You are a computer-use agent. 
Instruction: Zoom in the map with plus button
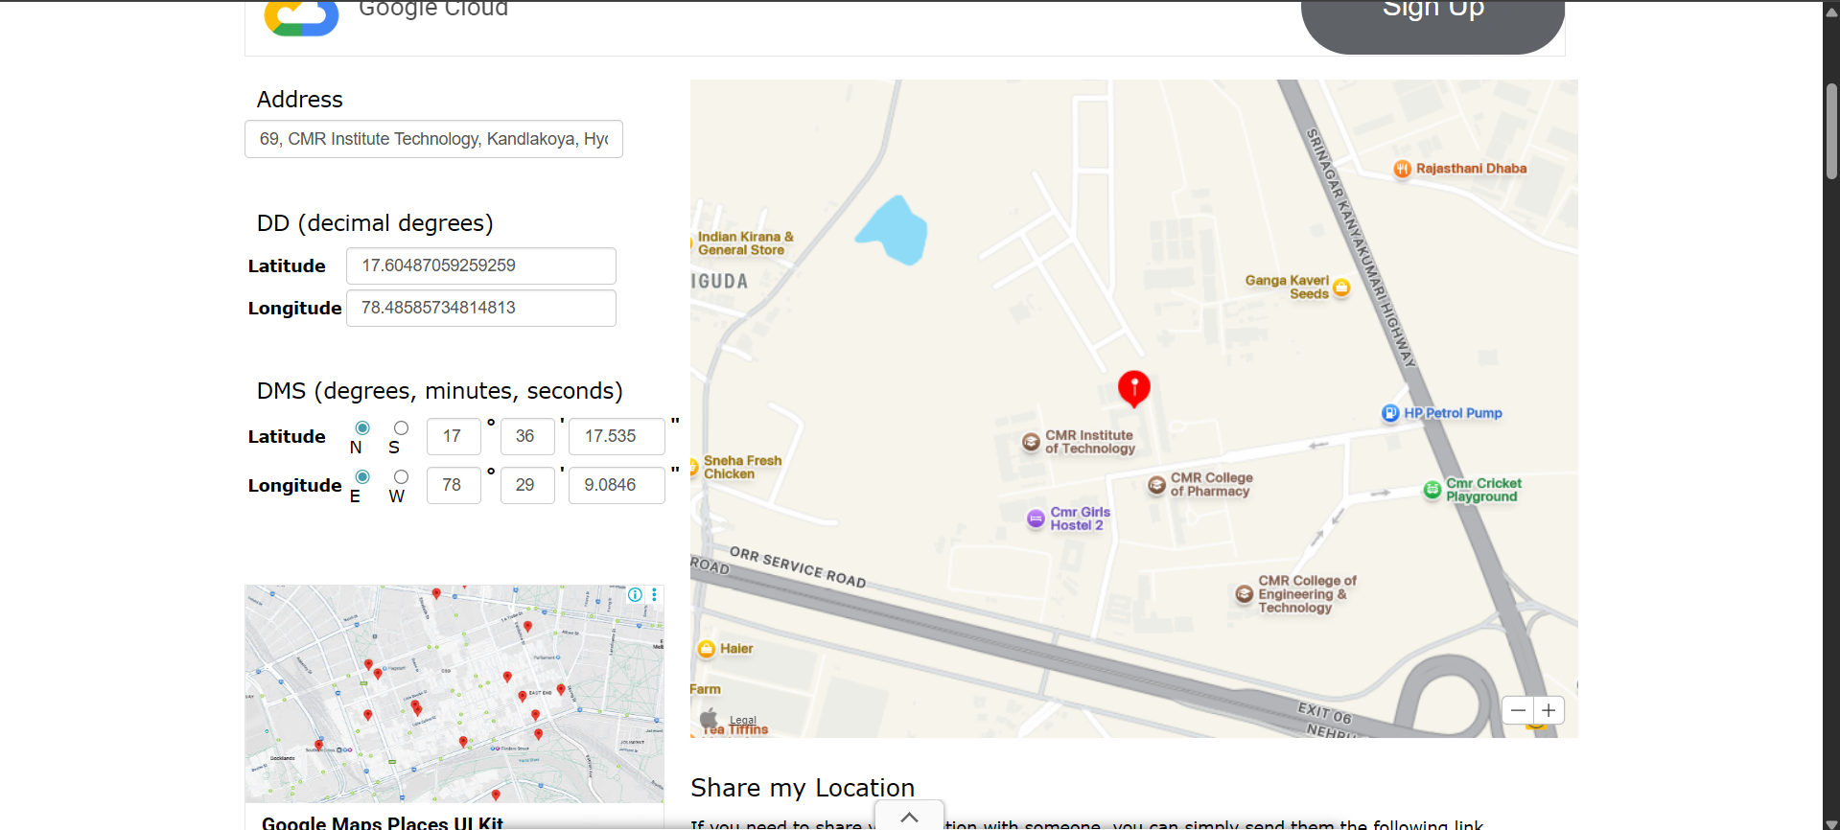click(1549, 710)
